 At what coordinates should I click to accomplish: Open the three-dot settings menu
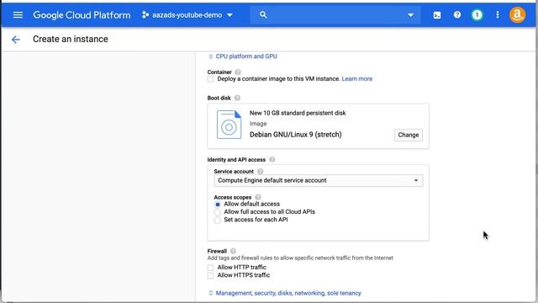pos(498,15)
